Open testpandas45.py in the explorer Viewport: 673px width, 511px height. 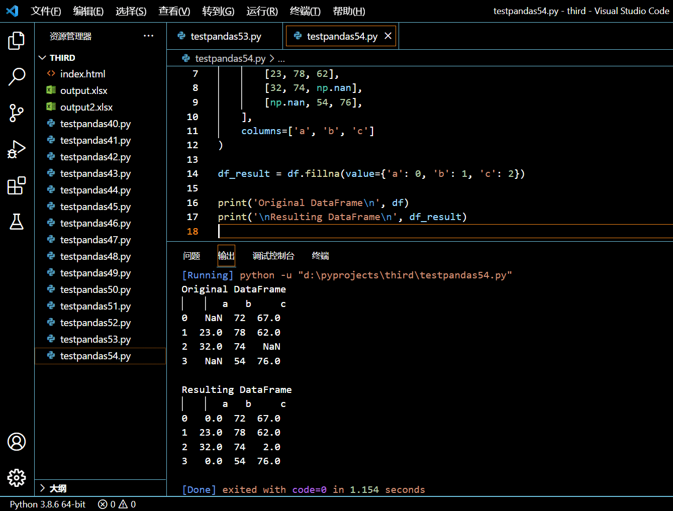(x=101, y=207)
